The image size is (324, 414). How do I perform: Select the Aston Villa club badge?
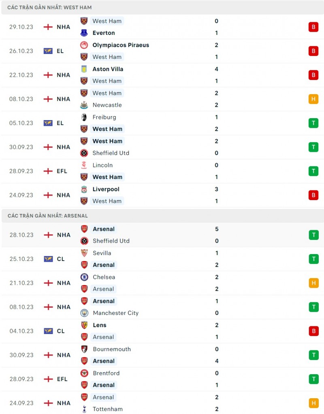[x=84, y=69]
